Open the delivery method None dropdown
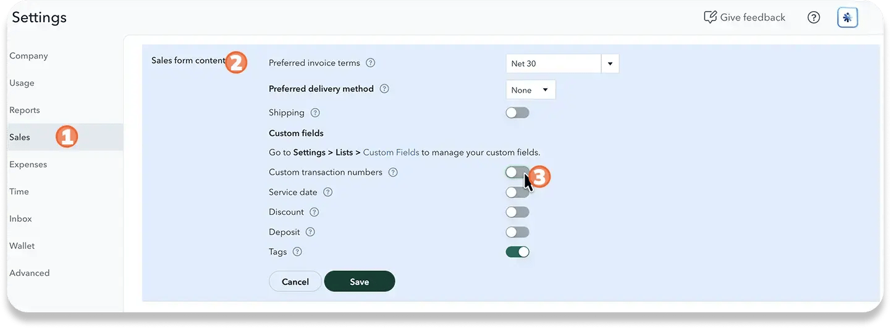Viewport: 891px width, 329px height. pyautogui.click(x=531, y=90)
